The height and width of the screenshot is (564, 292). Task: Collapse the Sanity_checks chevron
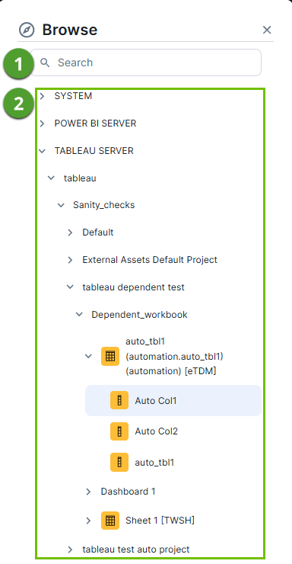pyautogui.click(x=61, y=205)
